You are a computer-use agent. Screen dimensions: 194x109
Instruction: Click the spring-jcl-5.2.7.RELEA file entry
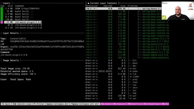click(x=156, y=47)
